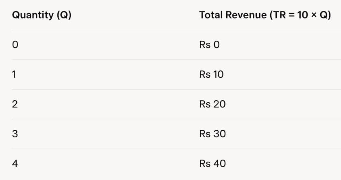Click the 'Rs 20' revenue cell

click(212, 104)
